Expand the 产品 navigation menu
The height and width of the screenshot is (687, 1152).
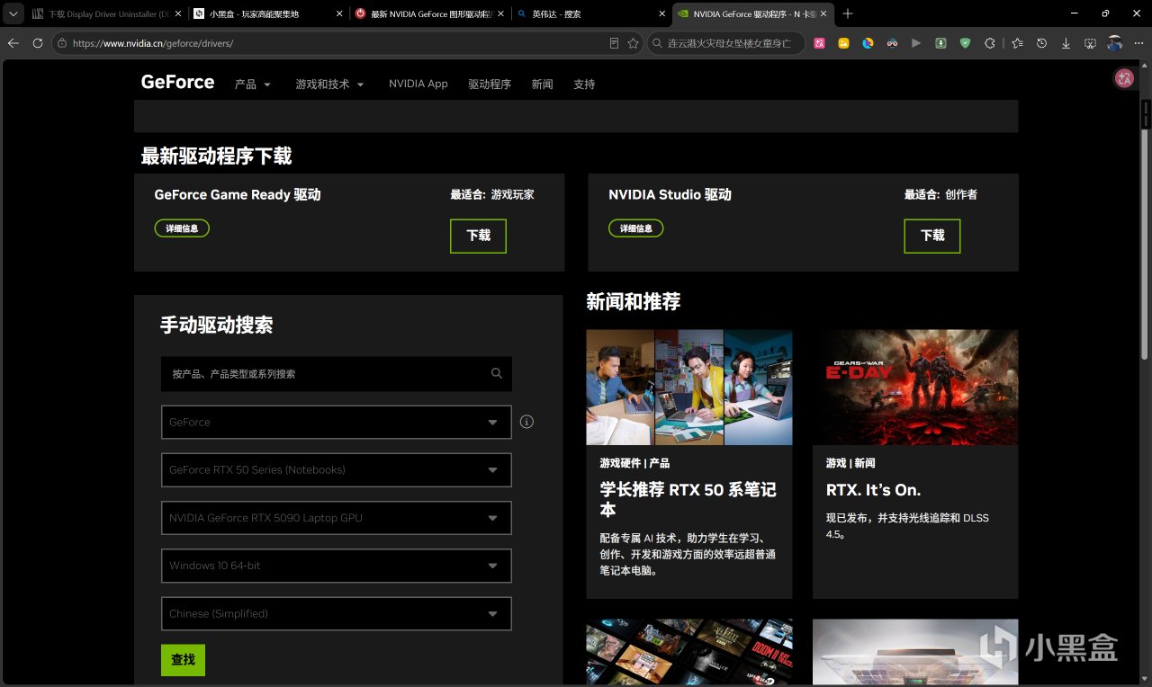[253, 84]
